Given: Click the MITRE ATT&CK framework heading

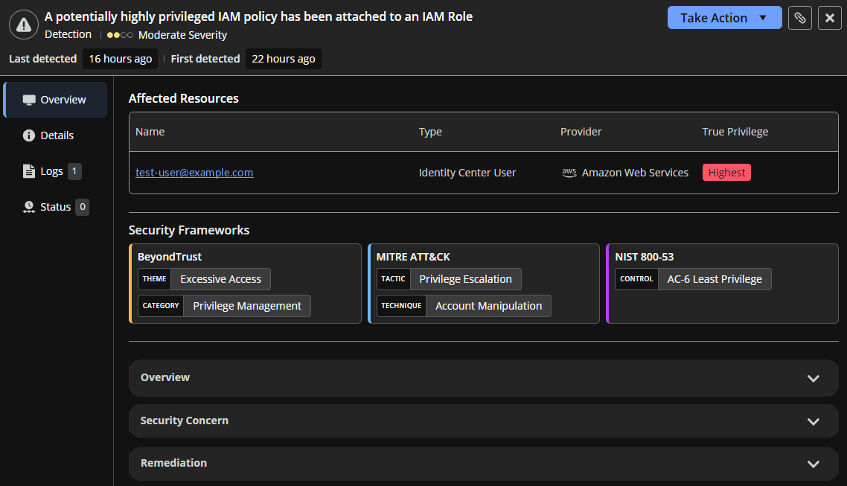Looking at the screenshot, I should pyautogui.click(x=413, y=257).
